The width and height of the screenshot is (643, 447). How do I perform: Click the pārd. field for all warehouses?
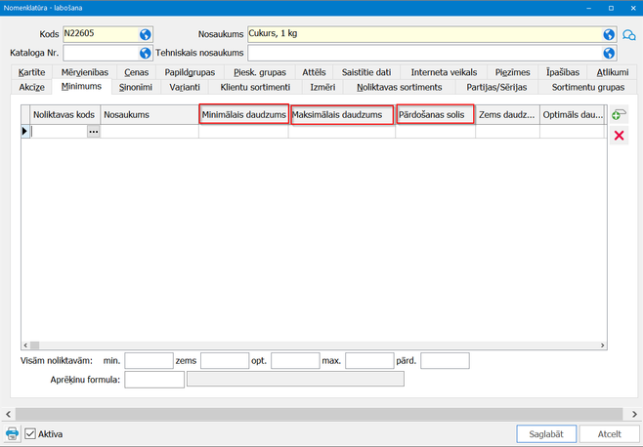pyautogui.click(x=445, y=361)
